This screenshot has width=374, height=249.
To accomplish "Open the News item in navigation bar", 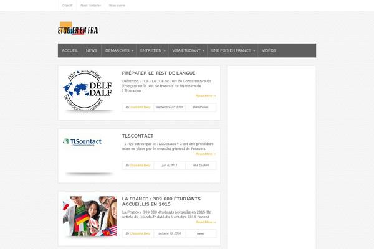I will click(x=92, y=50).
